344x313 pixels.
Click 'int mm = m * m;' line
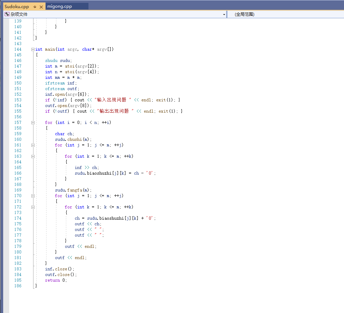63,77
